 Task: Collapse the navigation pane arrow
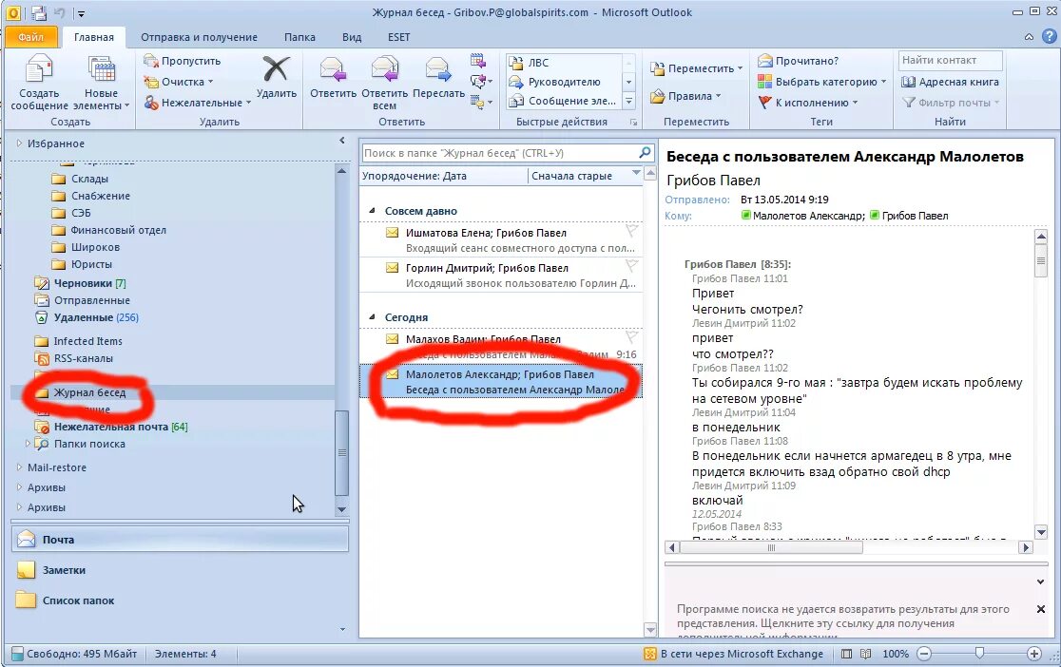coord(341,141)
